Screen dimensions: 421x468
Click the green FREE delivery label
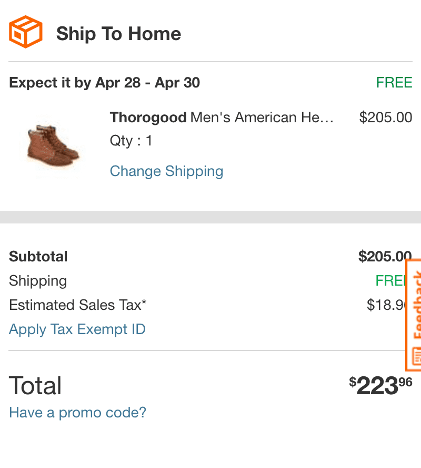coord(394,82)
